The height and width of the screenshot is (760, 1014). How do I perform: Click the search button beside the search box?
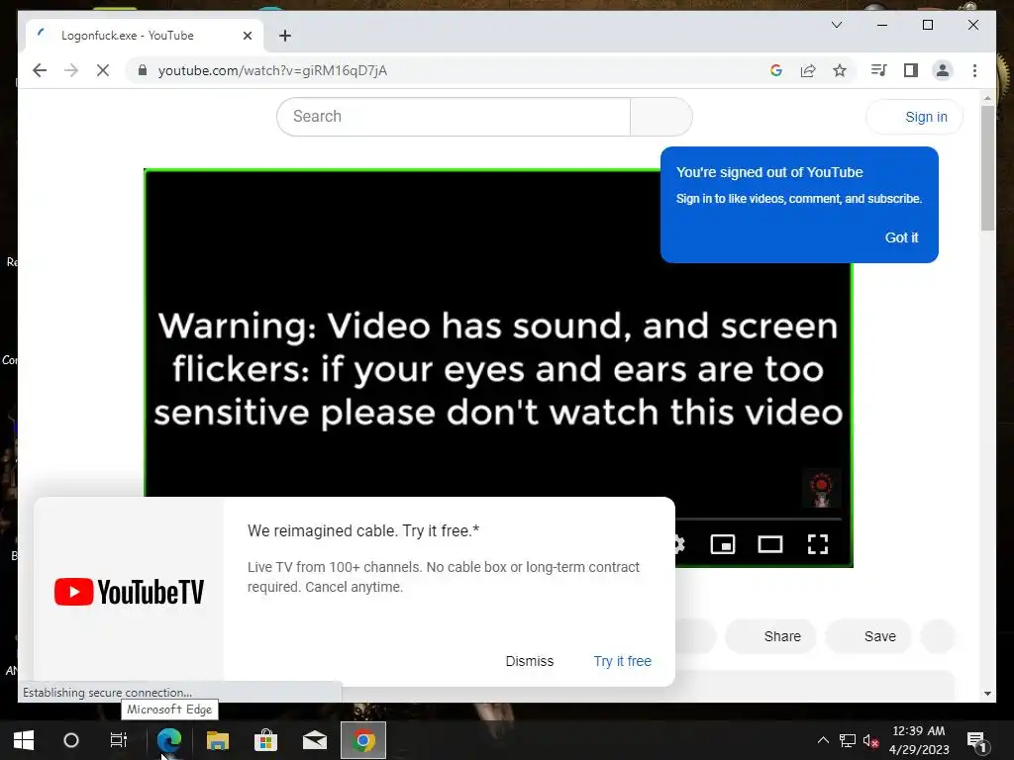pyautogui.click(x=660, y=117)
